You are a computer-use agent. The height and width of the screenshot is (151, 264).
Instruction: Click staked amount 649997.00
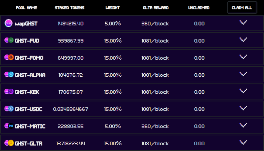click(x=71, y=58)
